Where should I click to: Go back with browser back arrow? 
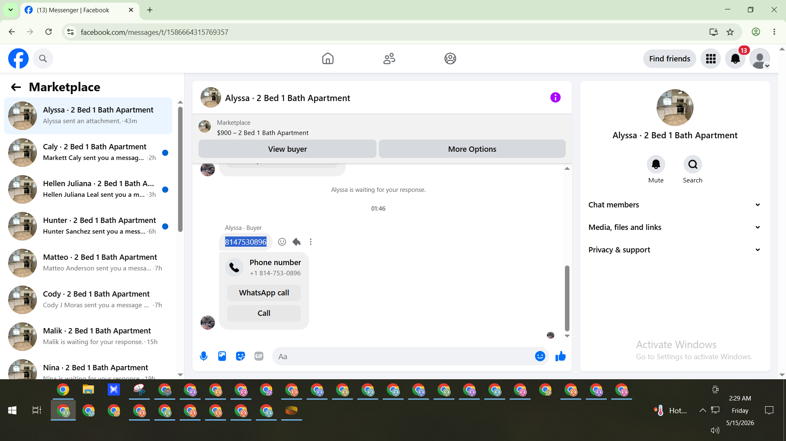pyautogui.click(x=12, y=32)
